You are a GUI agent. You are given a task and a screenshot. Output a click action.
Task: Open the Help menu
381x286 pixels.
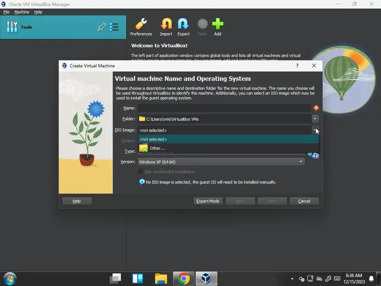[x=38, y=12]
